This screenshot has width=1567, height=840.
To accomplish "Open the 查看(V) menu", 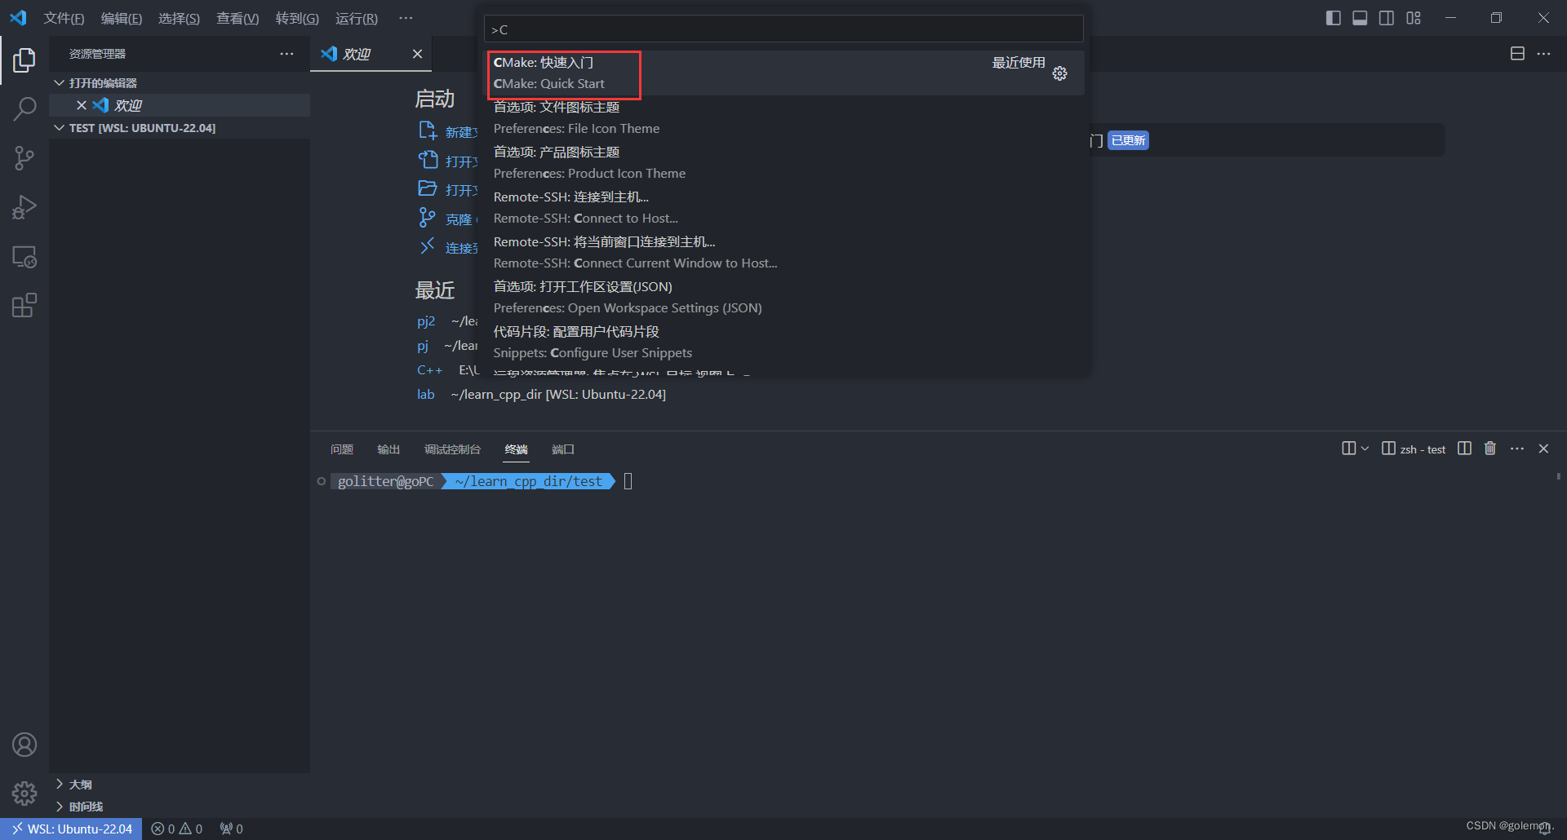I will point(237,18).
